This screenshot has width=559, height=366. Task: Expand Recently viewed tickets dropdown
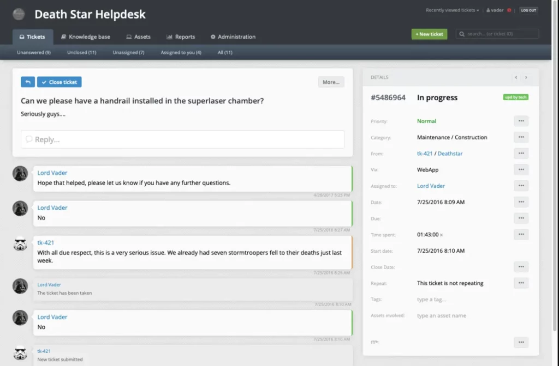pyautogui.click(x=452, y=10)
